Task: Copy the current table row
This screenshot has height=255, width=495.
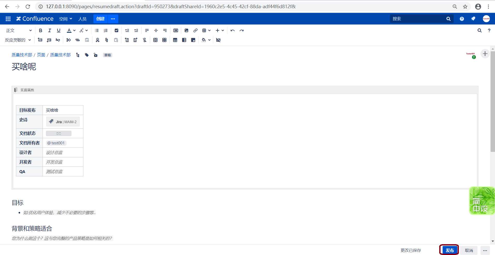Action: (77, 40)
